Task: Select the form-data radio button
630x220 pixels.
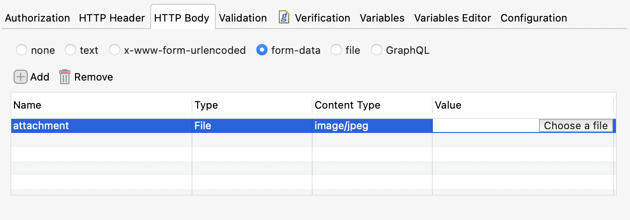Action: click(x=262, y=50)
